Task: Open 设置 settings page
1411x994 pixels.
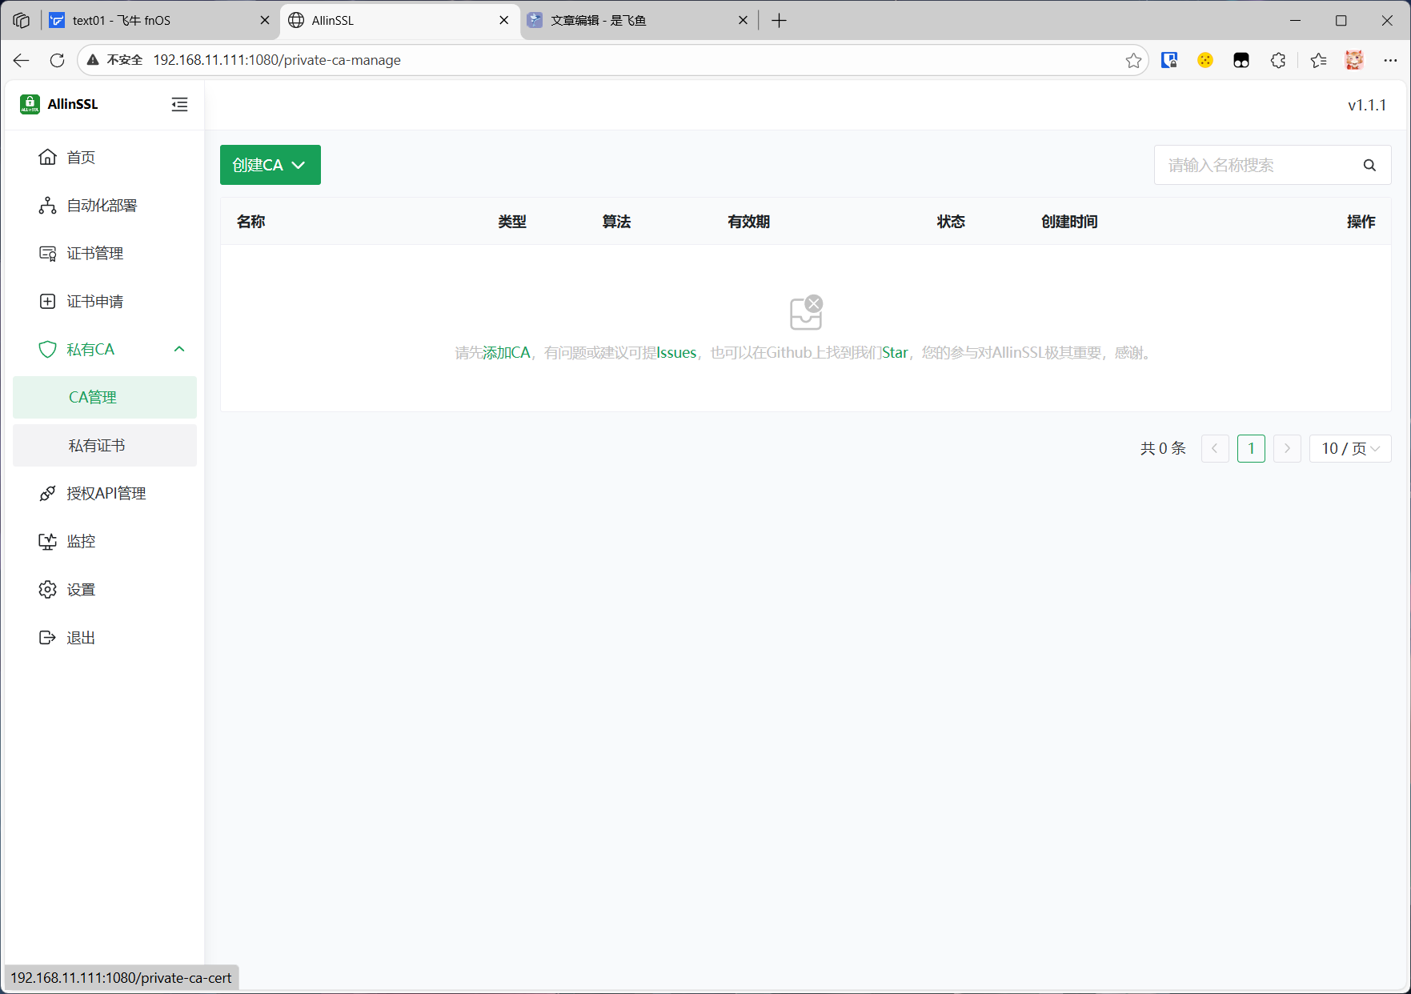Action: tap(80, 590)
